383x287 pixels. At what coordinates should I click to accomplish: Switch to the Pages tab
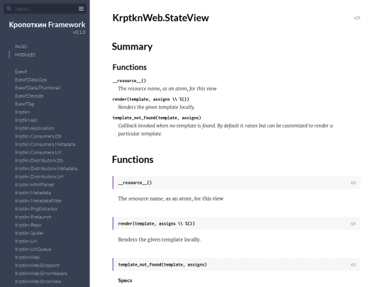(21, 46)
